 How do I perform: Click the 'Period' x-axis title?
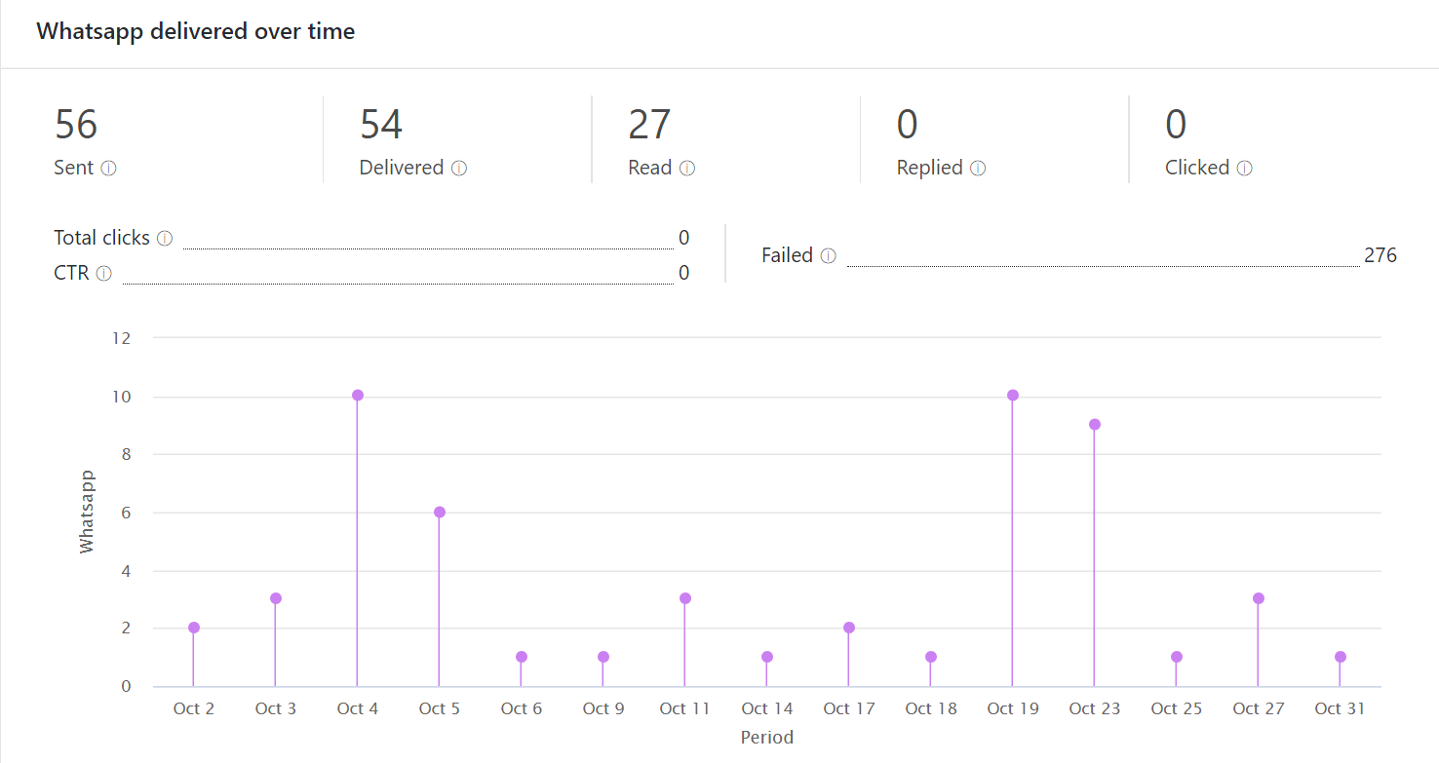pos(767,738)
